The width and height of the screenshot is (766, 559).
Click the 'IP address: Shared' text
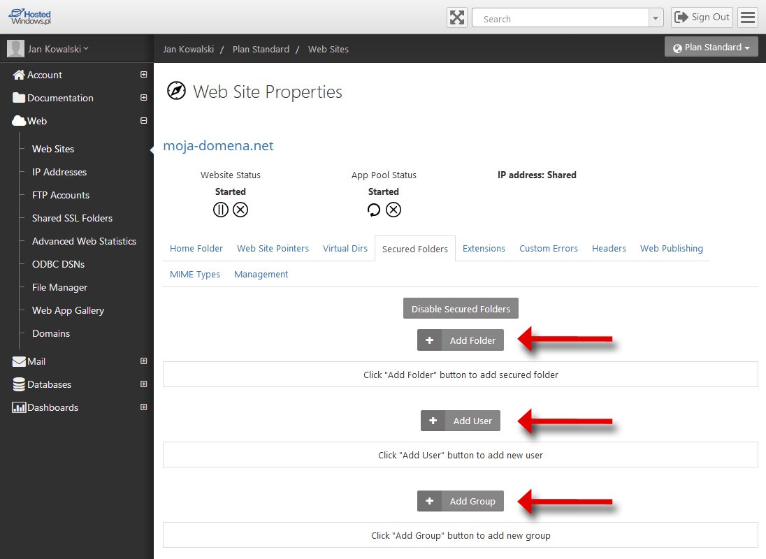point(537,175)
